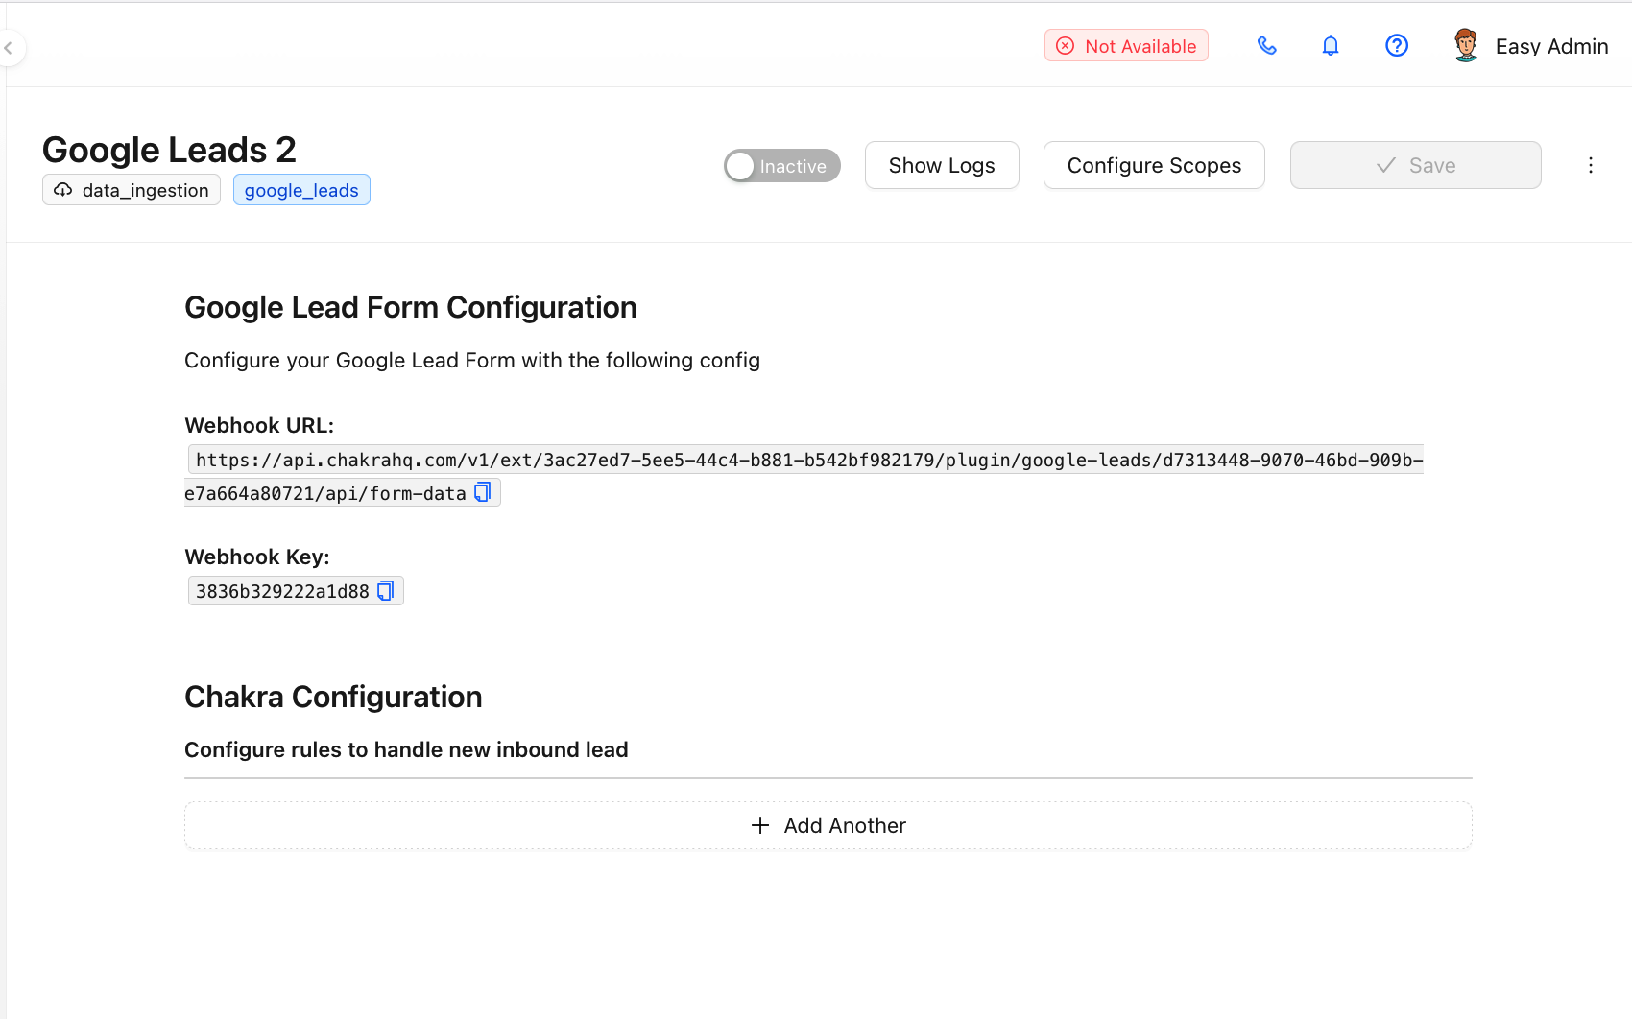Copy the Webhook URL
The image size is (1632, 1019).
click(x=483, y=492)
